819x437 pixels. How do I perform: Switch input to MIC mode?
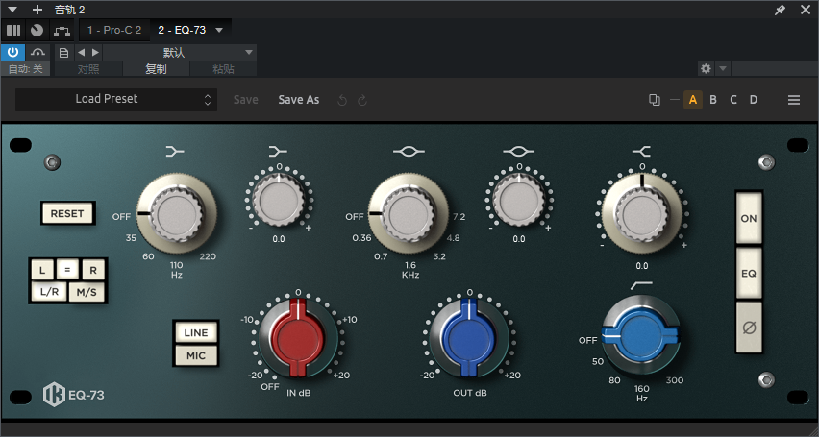point(196,356)
